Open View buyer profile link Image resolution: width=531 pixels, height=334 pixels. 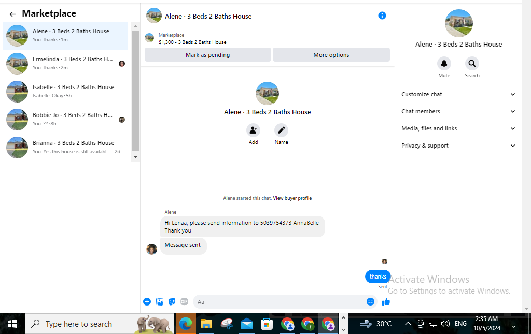[x=292, y=198]
